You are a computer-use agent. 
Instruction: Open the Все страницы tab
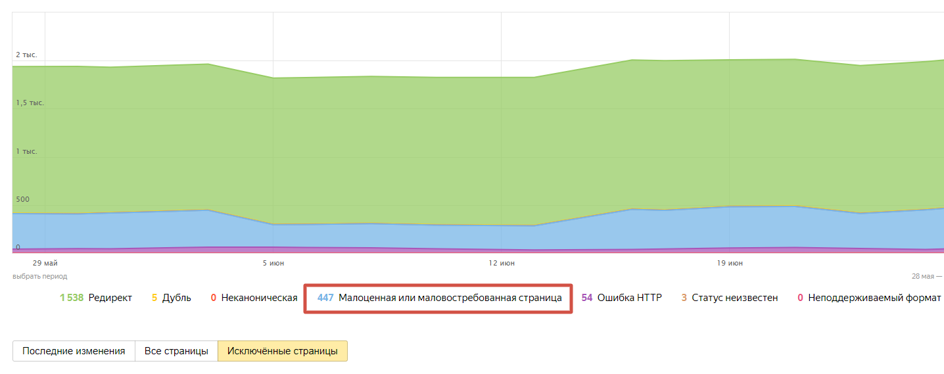(176, 351)
